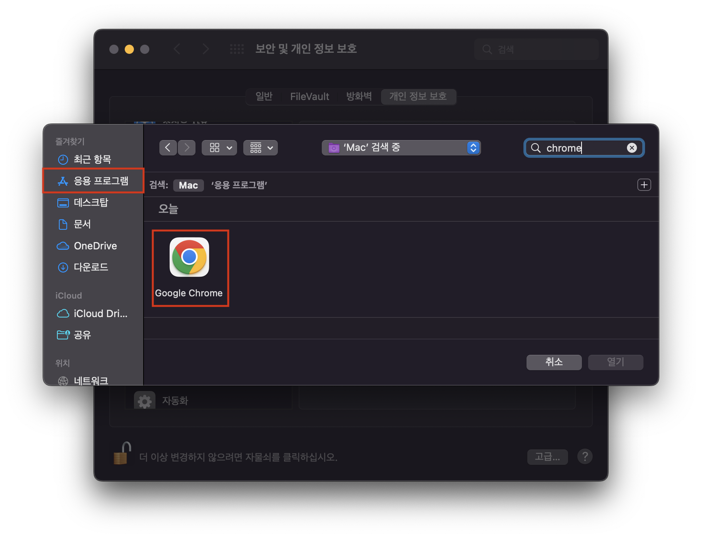Screen dimensions: 702x538
Task: Open Shared (공유) sidebar folder
Action: 93,335
